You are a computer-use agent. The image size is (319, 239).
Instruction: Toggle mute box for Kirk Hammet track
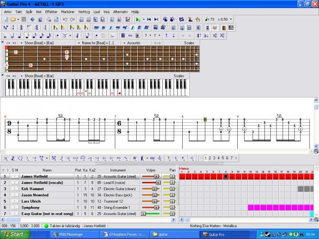coord(17,189)
